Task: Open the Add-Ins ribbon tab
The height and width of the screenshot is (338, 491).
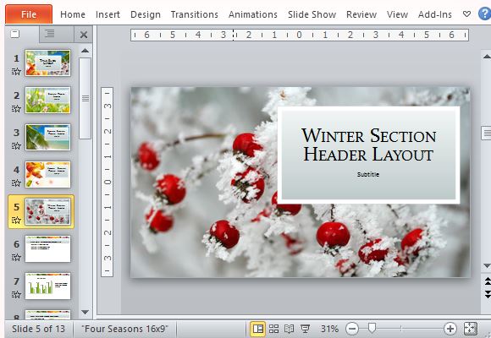Action: click(x=435, y=14)
